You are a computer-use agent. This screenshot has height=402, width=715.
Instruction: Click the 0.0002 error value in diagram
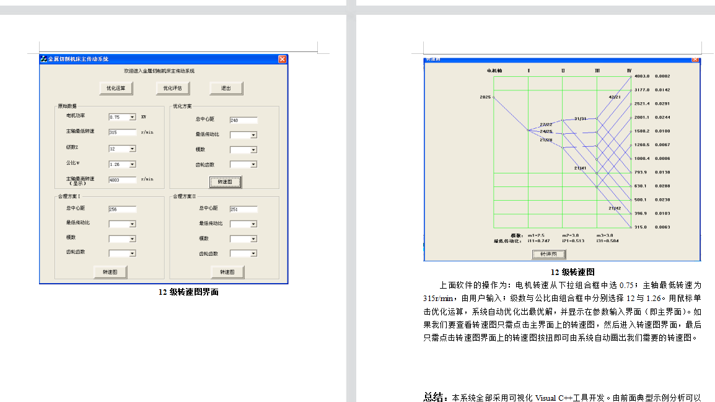pyautogui.click(x=662, y=76)
